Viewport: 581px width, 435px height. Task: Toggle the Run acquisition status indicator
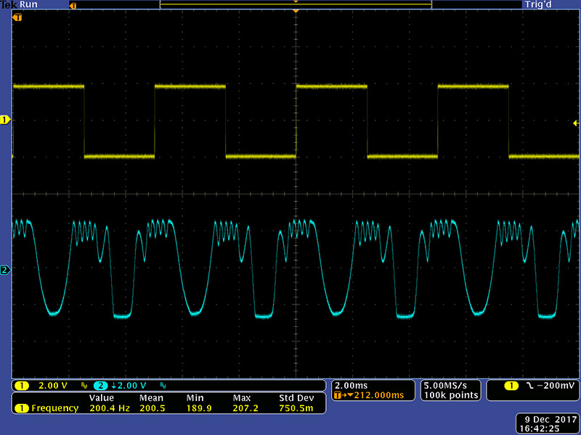(28, 4)
